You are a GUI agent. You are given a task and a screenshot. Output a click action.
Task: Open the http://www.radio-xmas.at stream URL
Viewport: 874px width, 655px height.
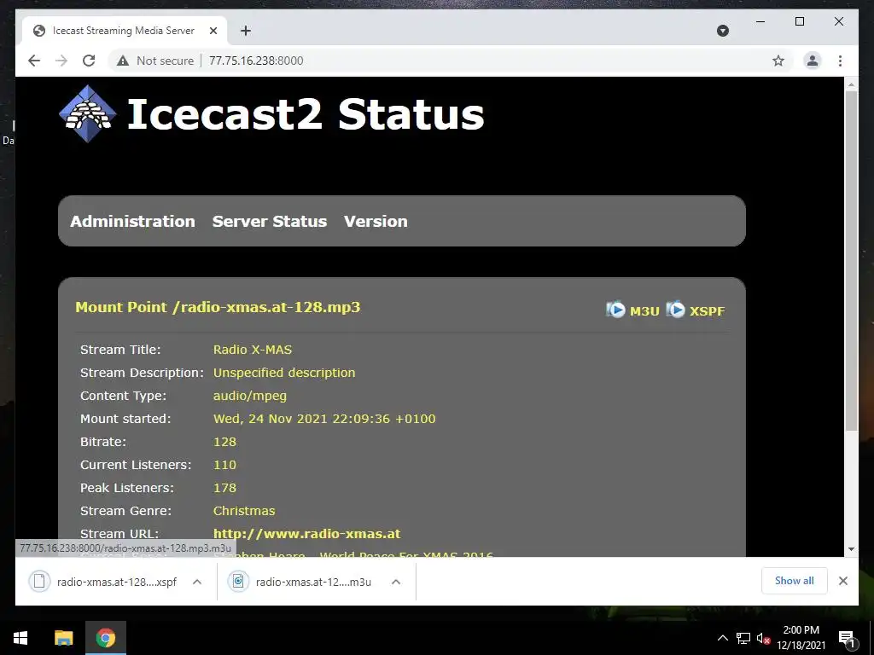[306, 534]
